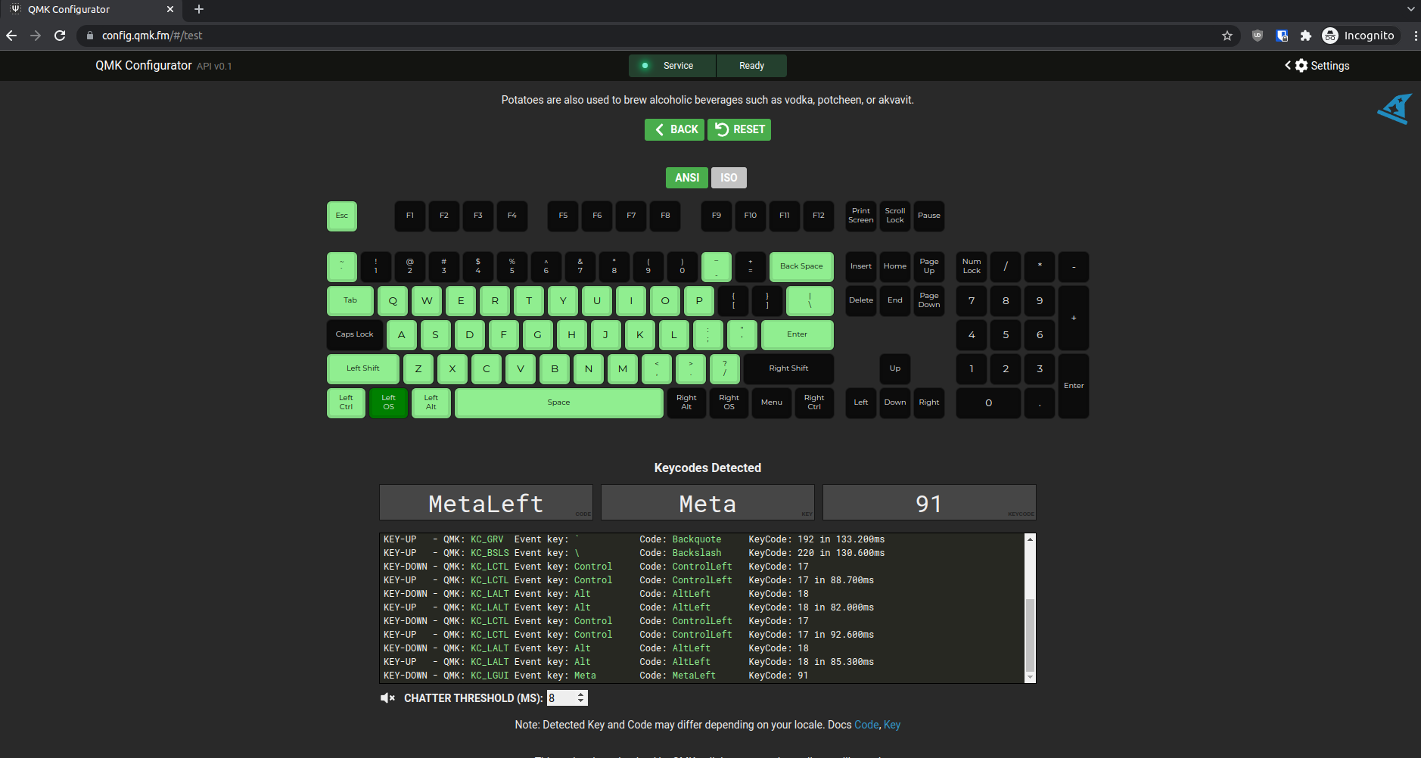The width and height of the screenshot is (1421, 758).
Task: Open Settings with the gear icon
Action: [x=1302, y=66]
